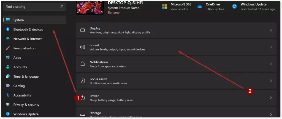Click the Find a setting search box
The height and width of the screenshot is (119, 282).
click(35, 7)
